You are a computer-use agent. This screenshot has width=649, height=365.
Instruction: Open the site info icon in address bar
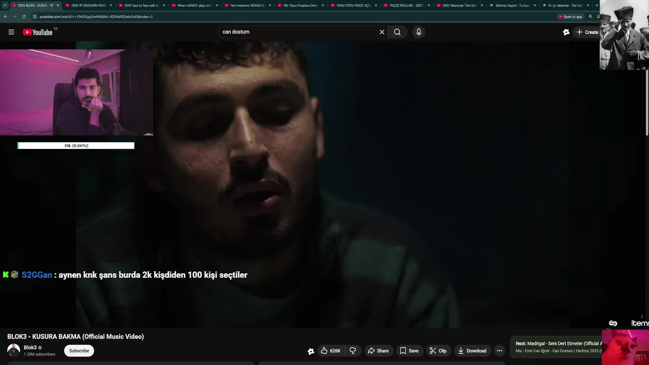[34, 17]
